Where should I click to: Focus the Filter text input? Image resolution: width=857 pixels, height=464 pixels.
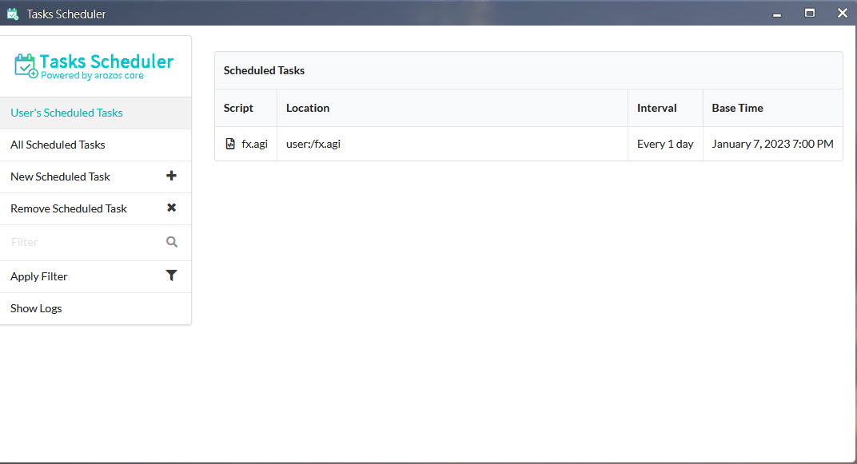point(84,242)
